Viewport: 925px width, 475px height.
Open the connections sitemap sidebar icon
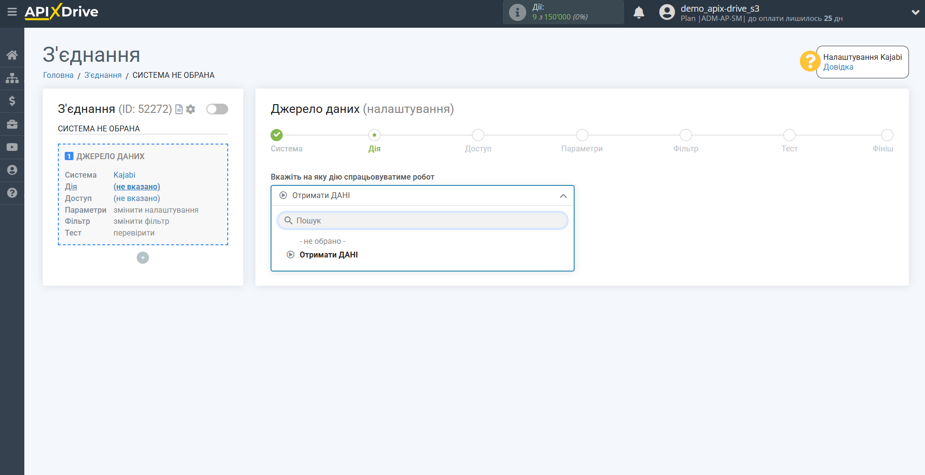[12, 78]
